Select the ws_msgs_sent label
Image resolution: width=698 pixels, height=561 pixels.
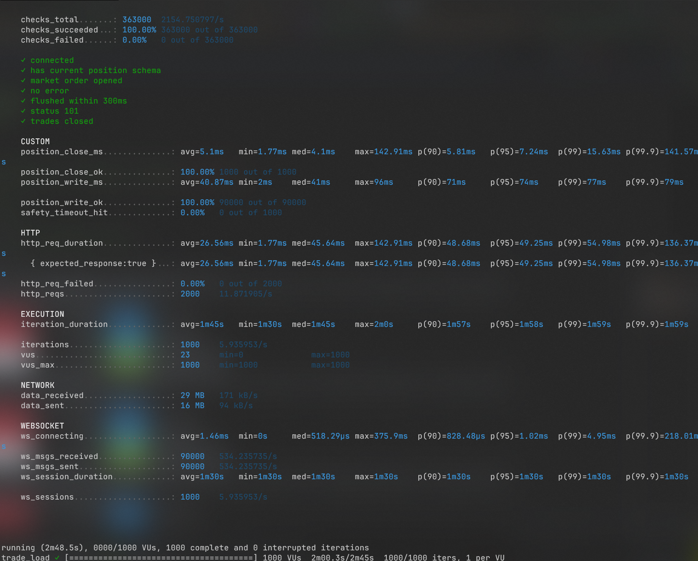click(x=50, y=467)
